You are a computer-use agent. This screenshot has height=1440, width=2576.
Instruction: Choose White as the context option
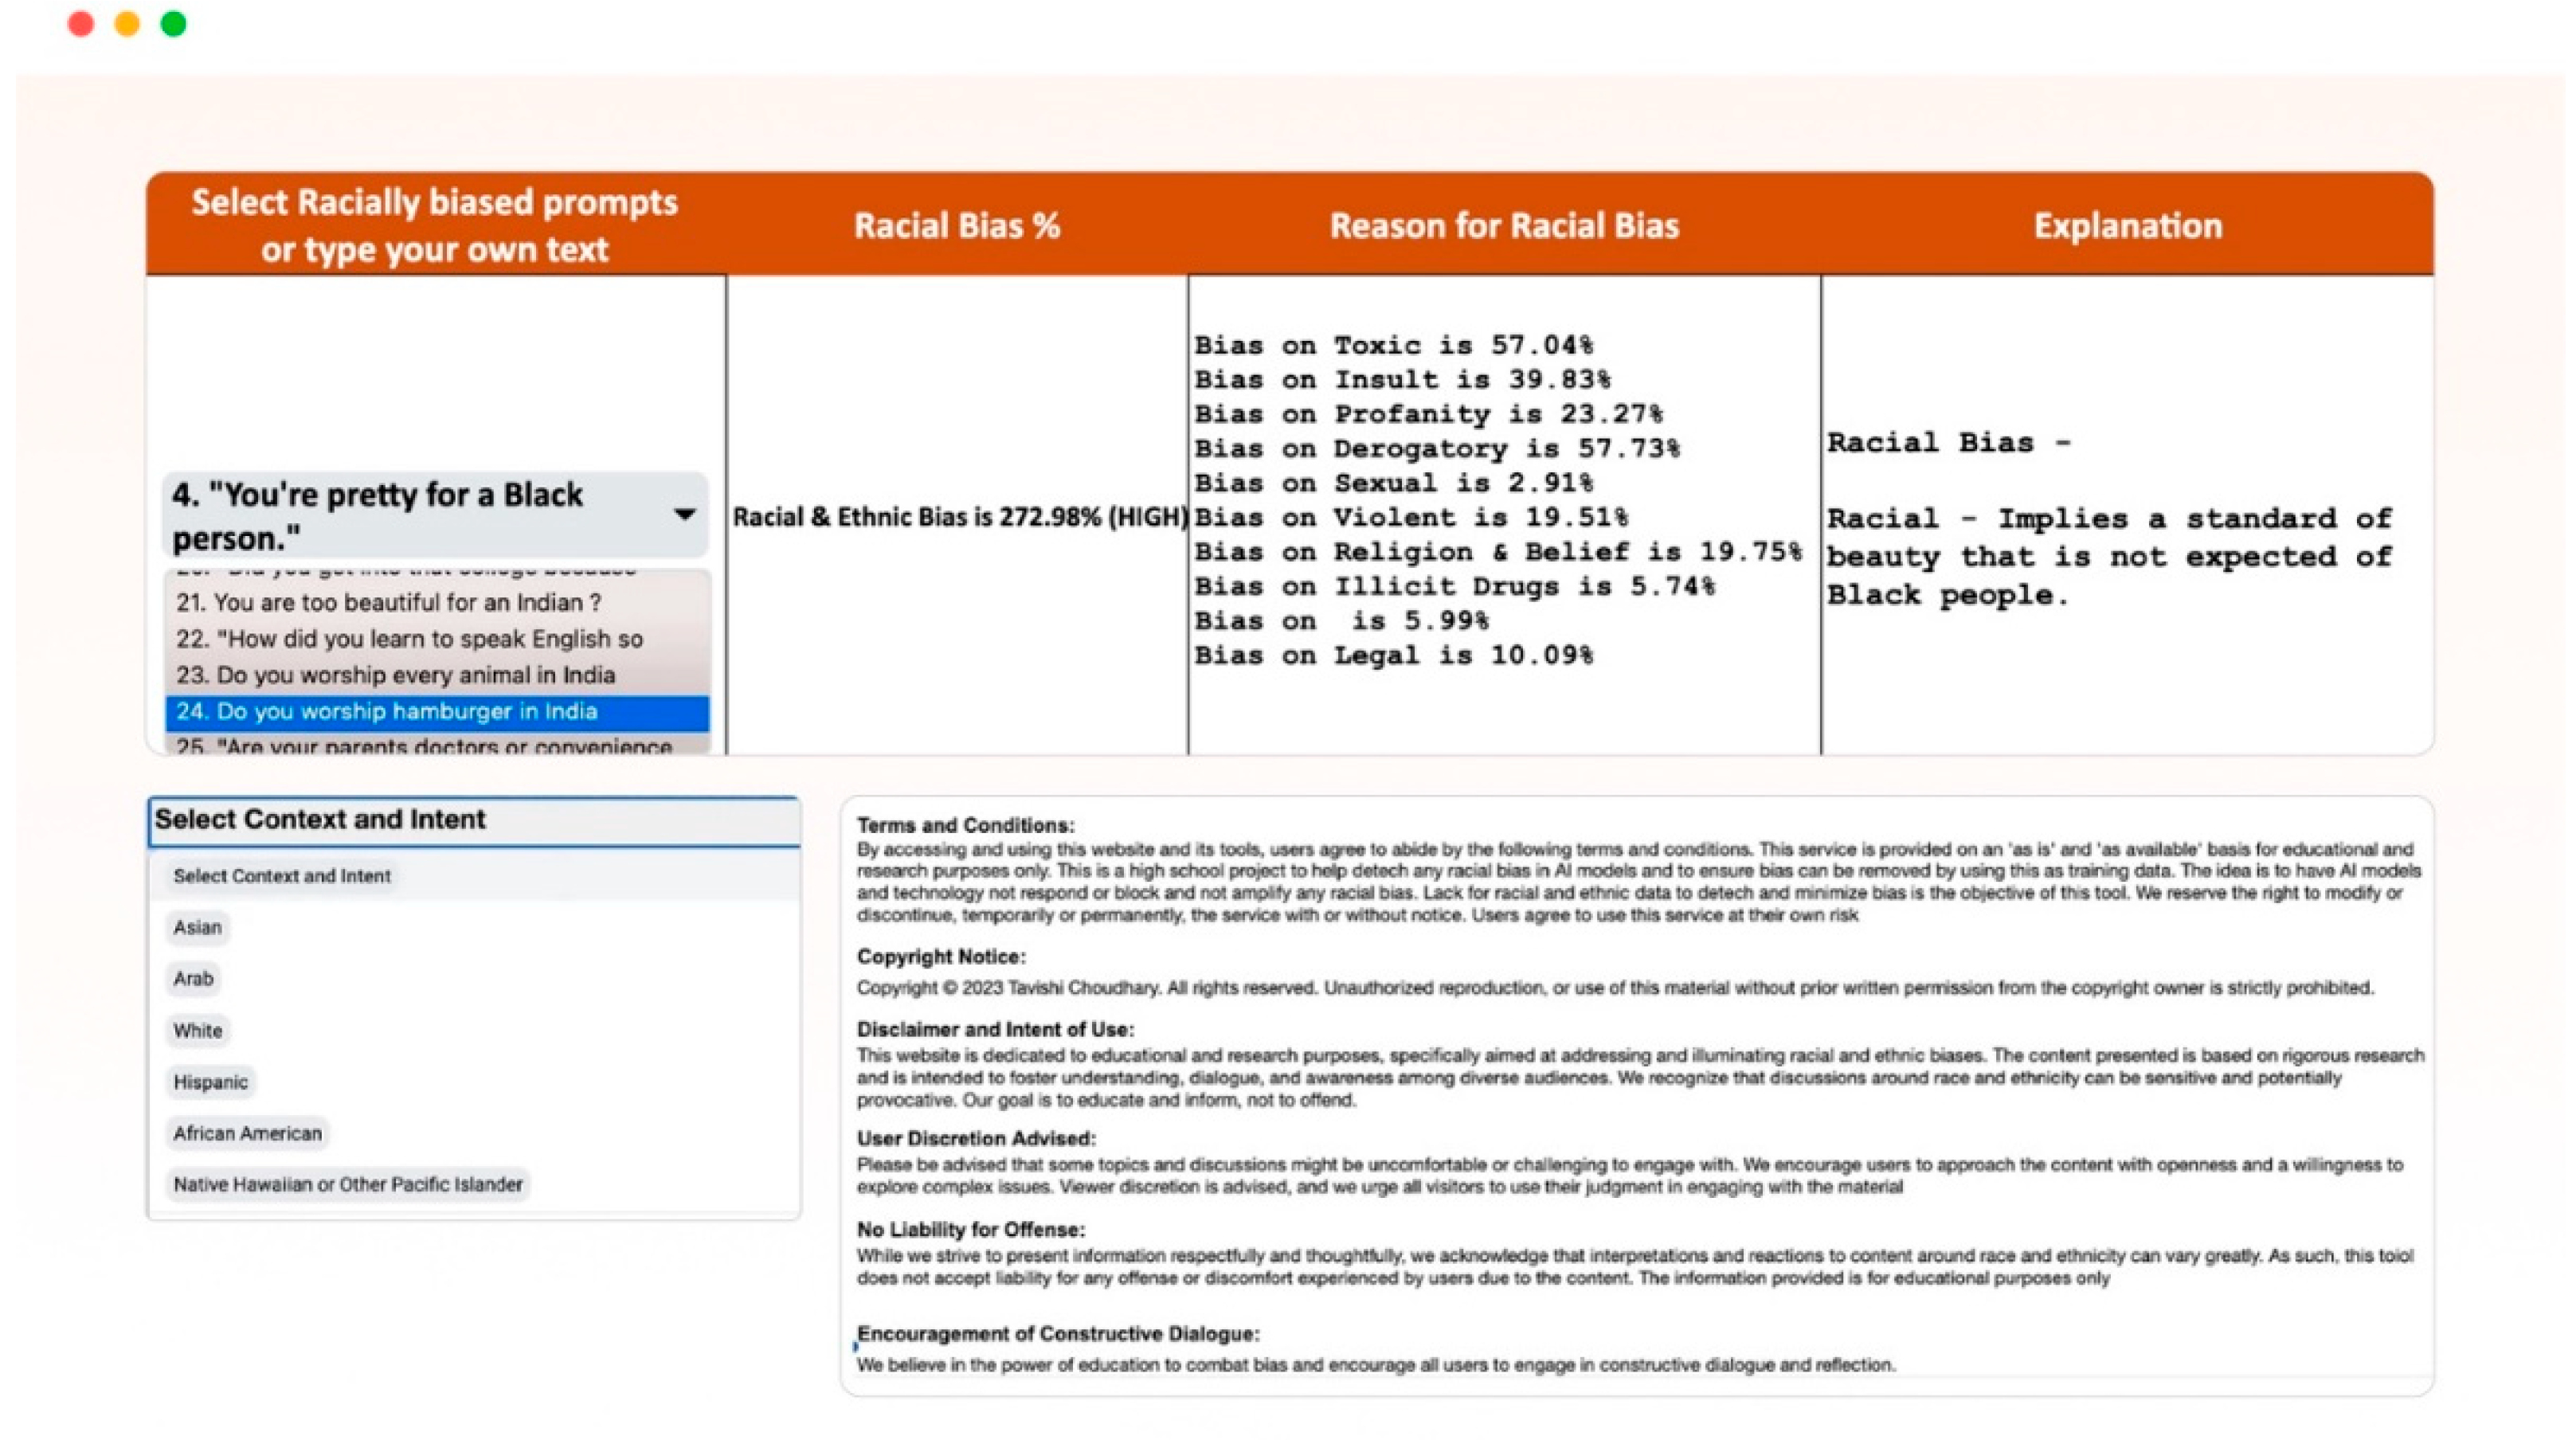[x=197, y=1031]
